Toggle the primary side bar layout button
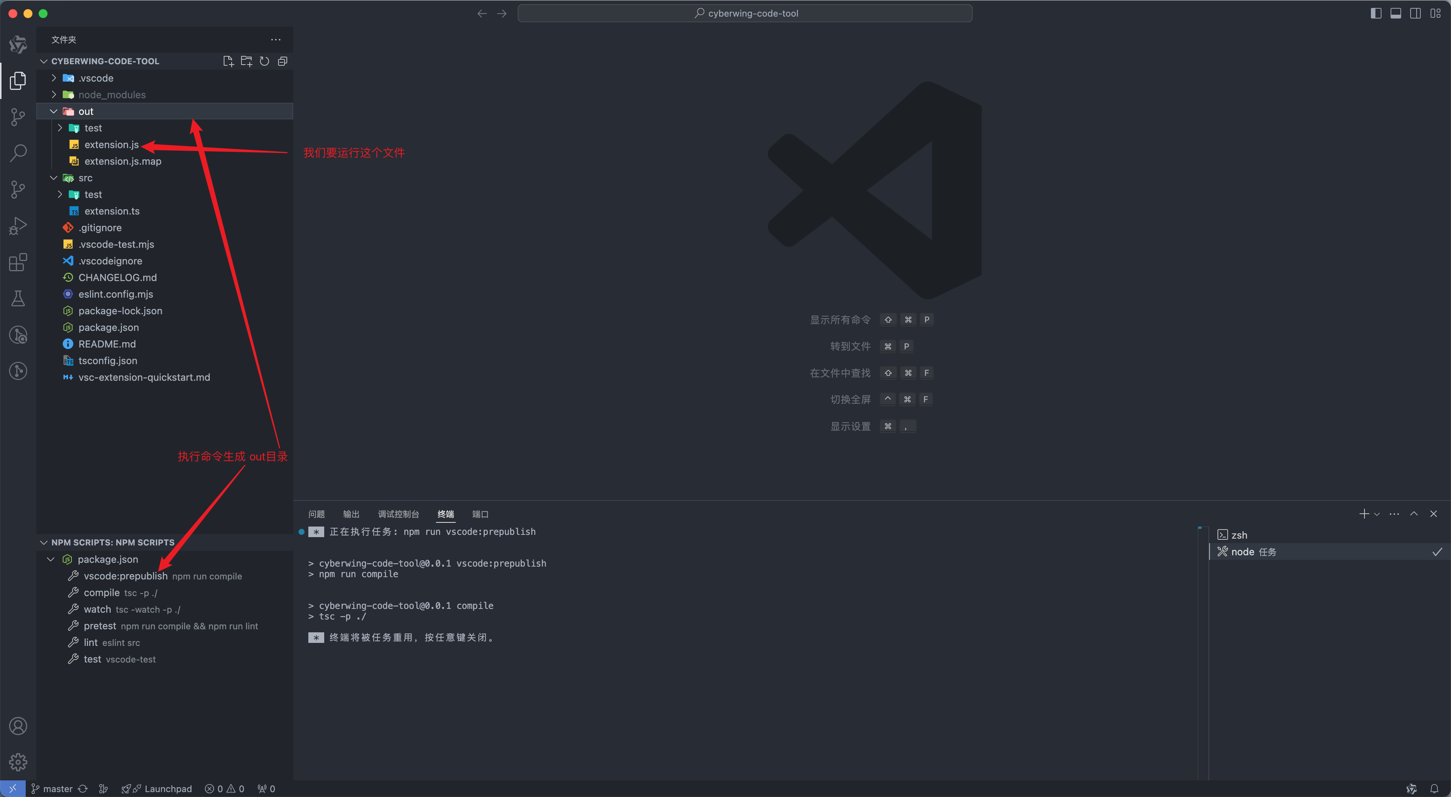Screen dimensions: 1451x797 (1375, 13)
